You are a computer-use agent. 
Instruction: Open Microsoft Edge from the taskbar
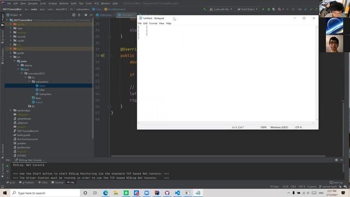pos(106,193)
